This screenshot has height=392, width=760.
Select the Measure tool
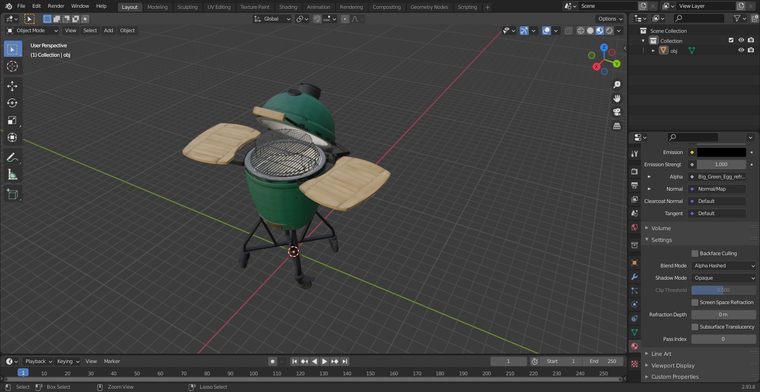pyautogui.click(x=12, y=175)
